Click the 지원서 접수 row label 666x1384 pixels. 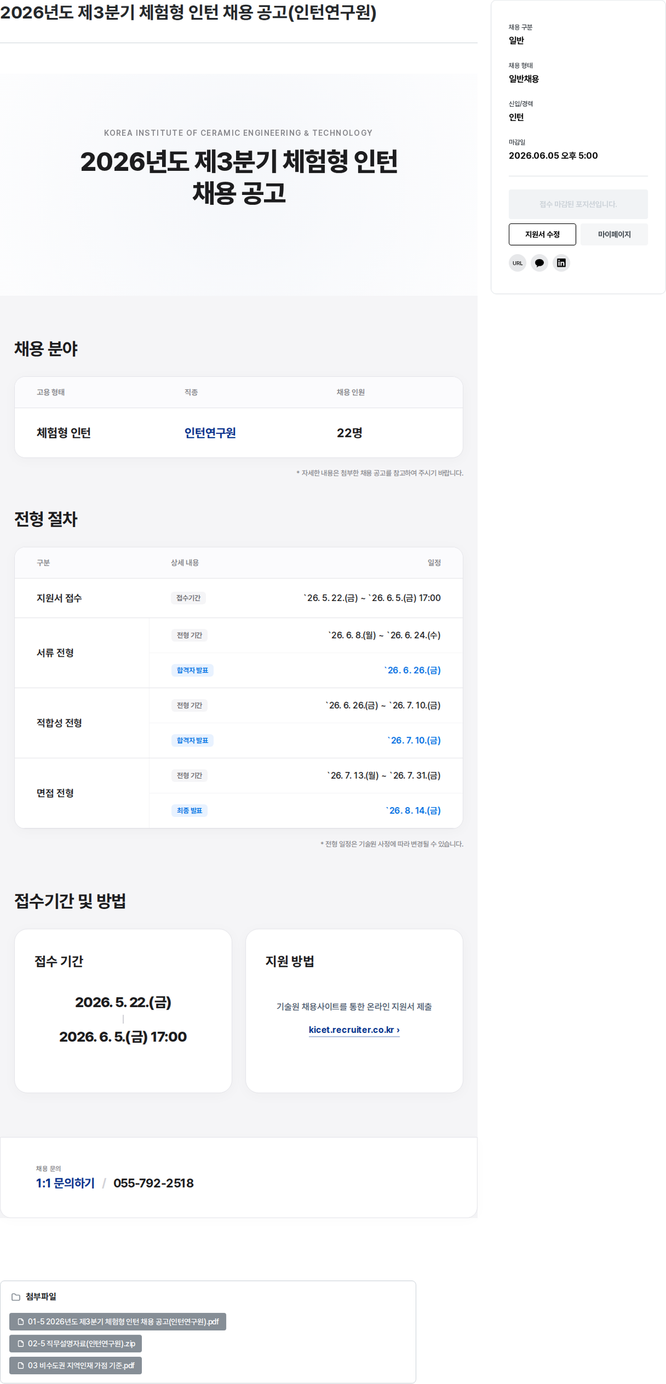point(59,598)
